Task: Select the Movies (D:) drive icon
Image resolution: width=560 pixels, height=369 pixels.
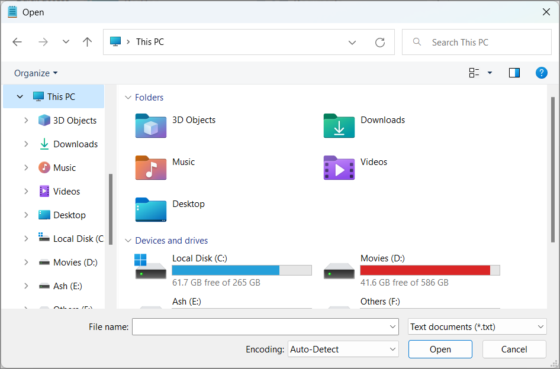Action: (339, 271)
